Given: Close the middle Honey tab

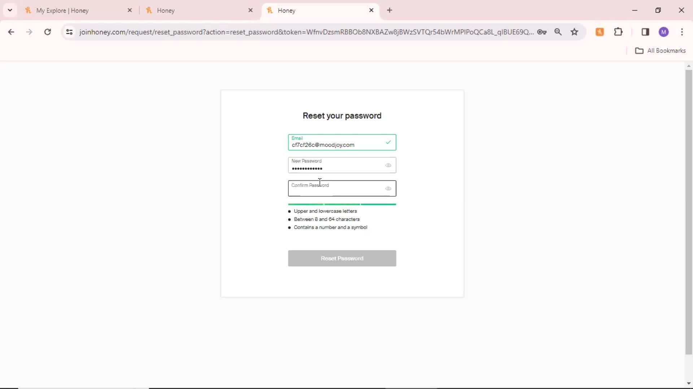Looking at the screenshot, I should pyautogui.click(x=250, y=10).
